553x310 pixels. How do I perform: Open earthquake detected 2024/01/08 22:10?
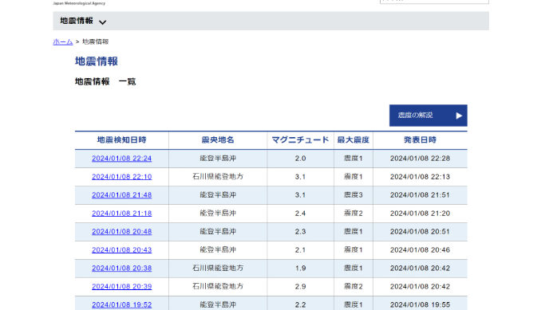pos(121,177)
